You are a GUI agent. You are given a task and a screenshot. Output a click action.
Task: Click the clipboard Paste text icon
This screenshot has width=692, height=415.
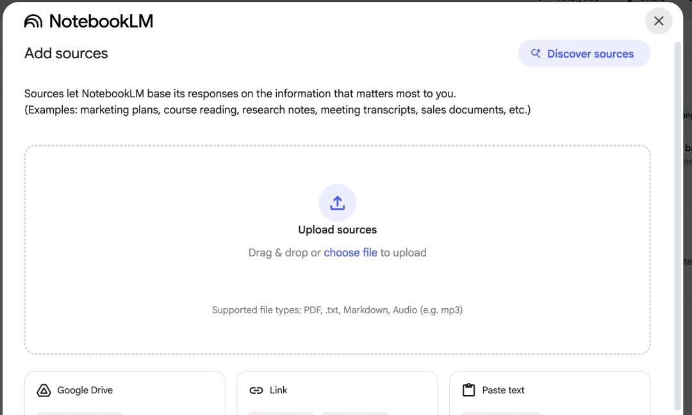pos(468,390)
